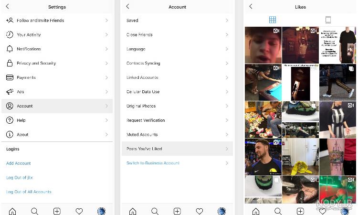Image resolution: width=358 pixels, height=215 pixels.
Task: Expand the Privacy and Security chevron
Action: [106, 63]
